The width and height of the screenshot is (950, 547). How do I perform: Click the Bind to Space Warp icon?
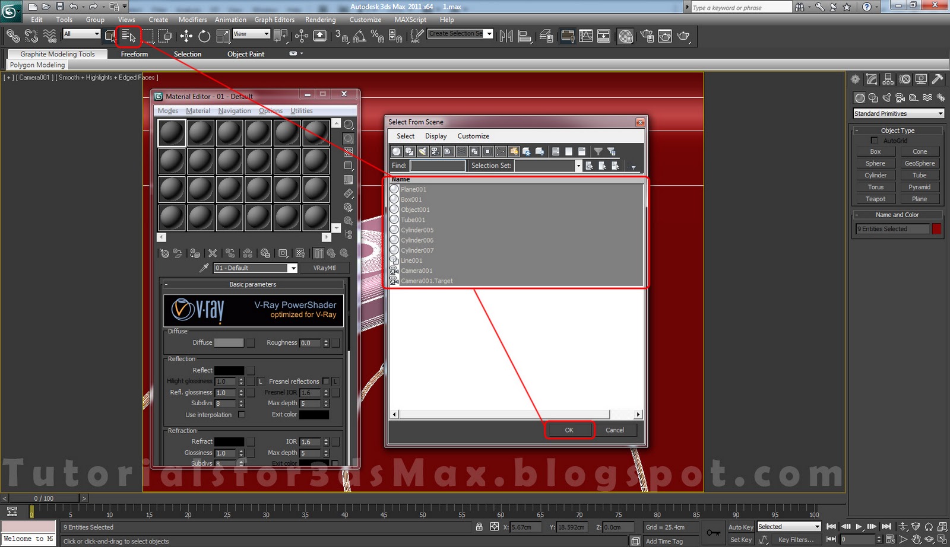pos(50,36)
